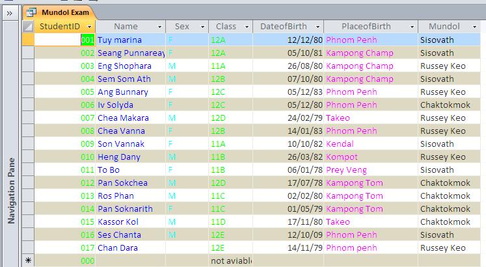Image resolution: width=486 pixels, height=267 pixels.
Task: Click the birthplace Kompot
Action: [x=342, y=157]
